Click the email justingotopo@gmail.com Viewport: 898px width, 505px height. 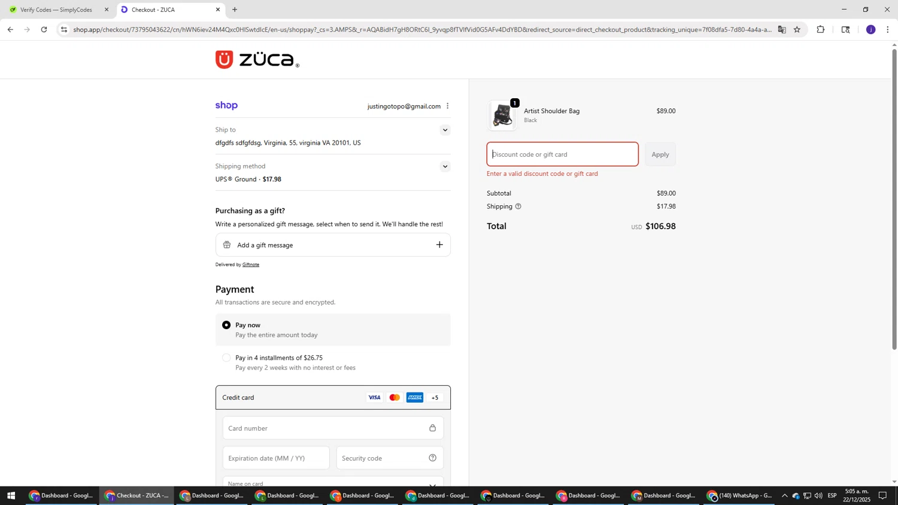click(x=404, y=107)
